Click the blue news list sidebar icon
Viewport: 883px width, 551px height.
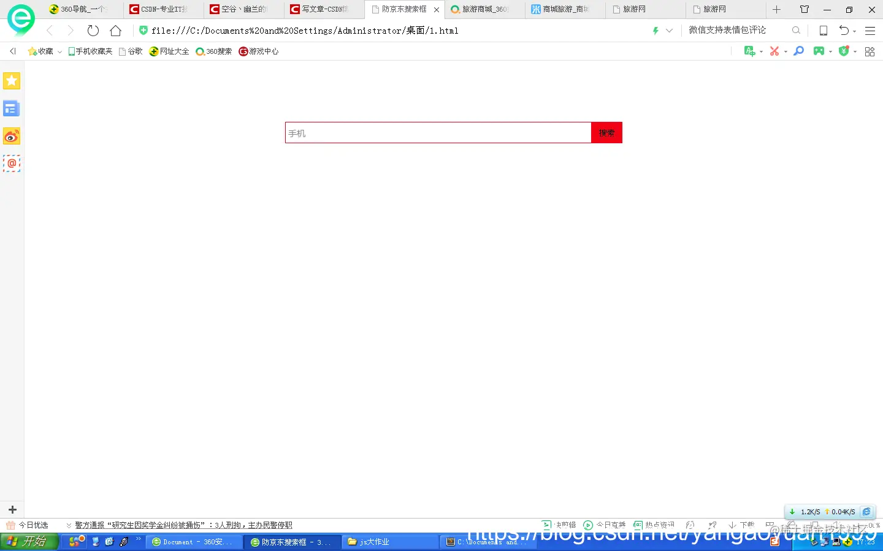[x=12, y=108]
